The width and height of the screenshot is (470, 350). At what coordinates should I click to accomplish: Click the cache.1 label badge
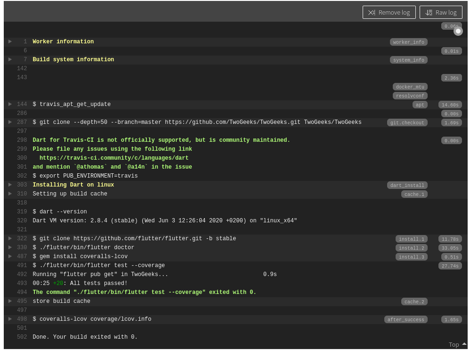tap(414, 195)
